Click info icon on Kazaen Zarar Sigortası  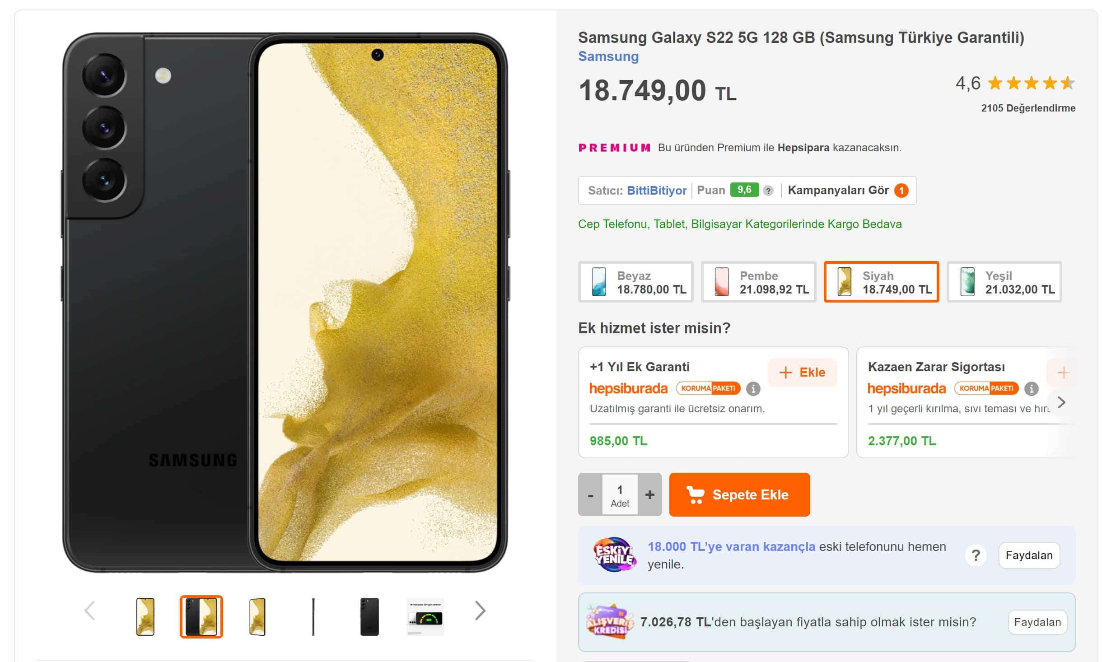click(1031, 388)
